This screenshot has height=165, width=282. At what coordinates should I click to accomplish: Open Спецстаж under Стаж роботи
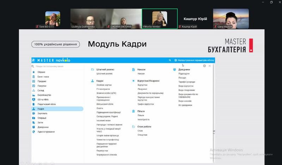click(x=142, y=135)
